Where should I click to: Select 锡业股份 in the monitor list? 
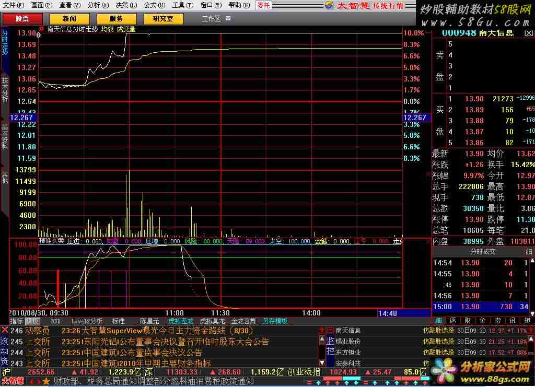coord(347,342)
